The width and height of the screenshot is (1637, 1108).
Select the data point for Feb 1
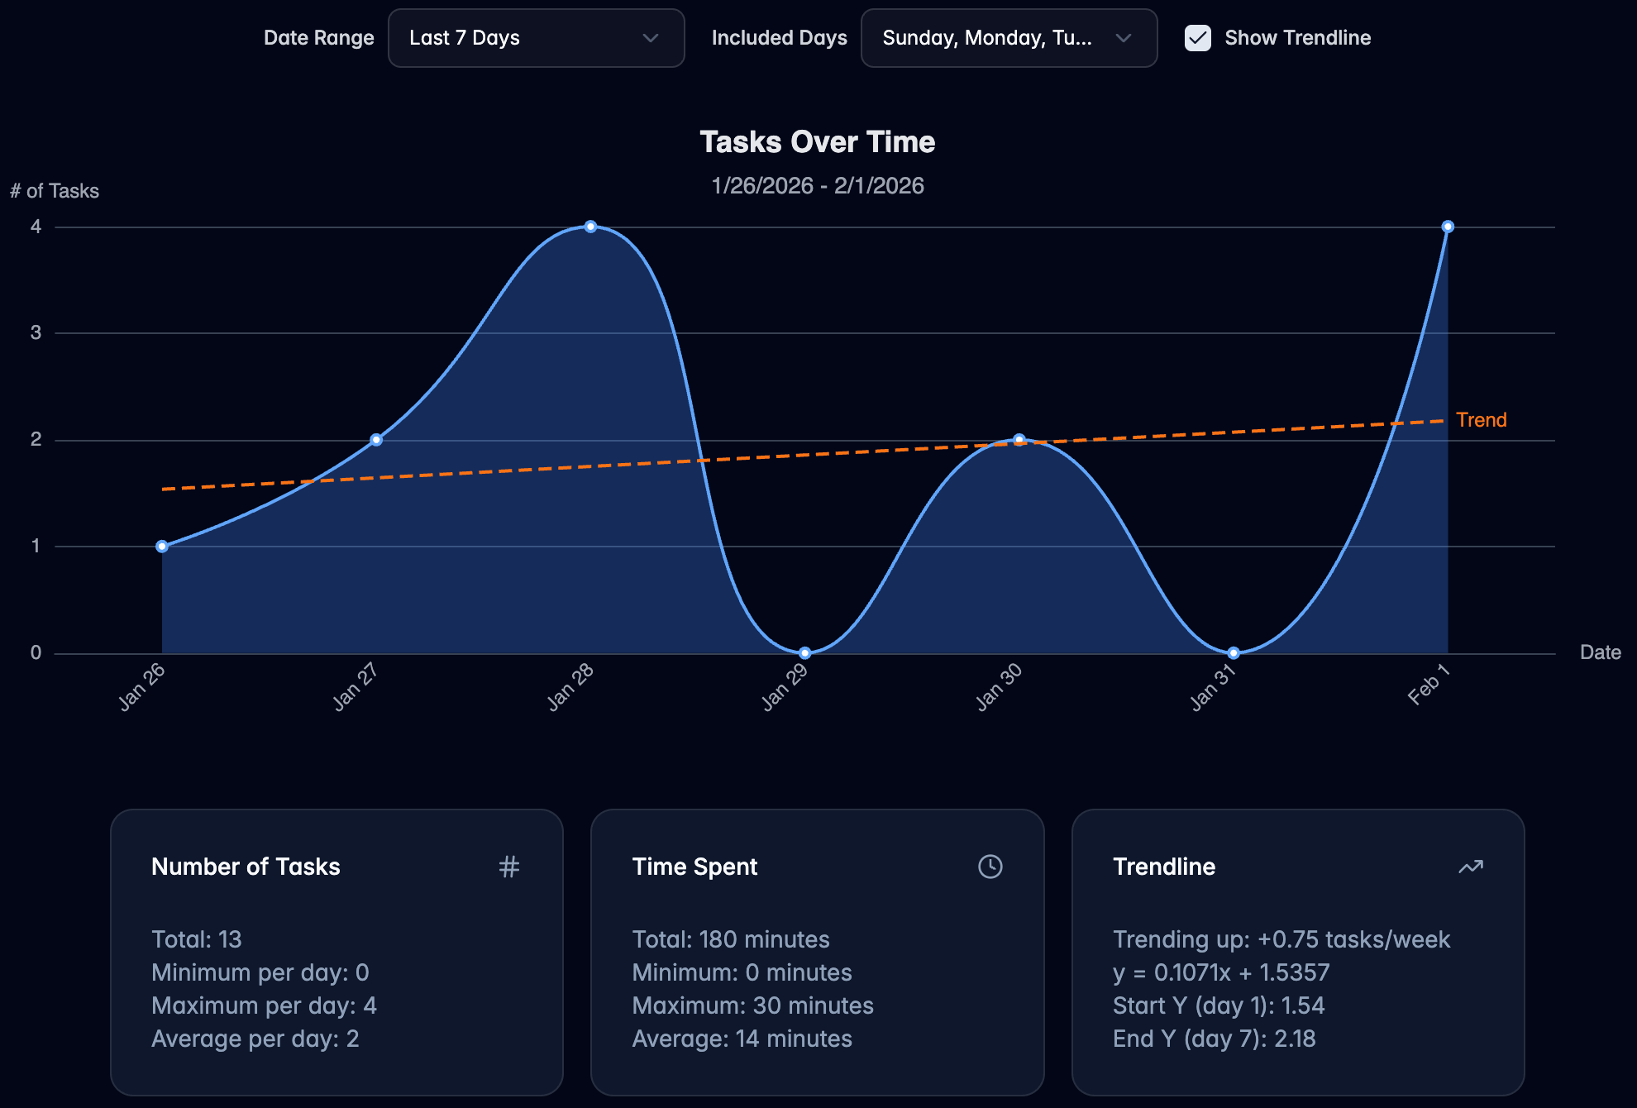pyautogui.click(x=1448, y=226)
